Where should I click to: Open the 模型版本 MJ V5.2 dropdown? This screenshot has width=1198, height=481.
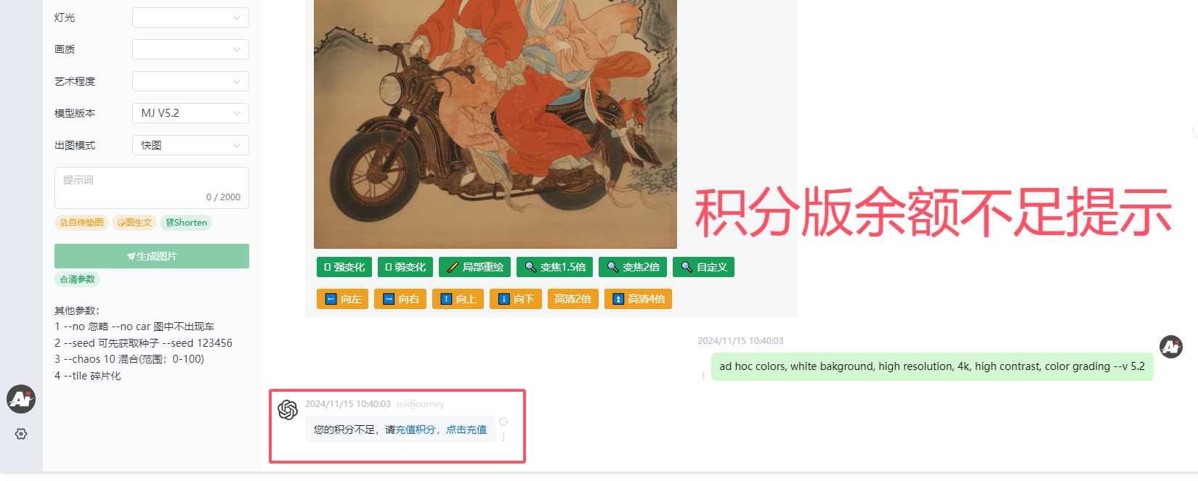click(190, 113)
